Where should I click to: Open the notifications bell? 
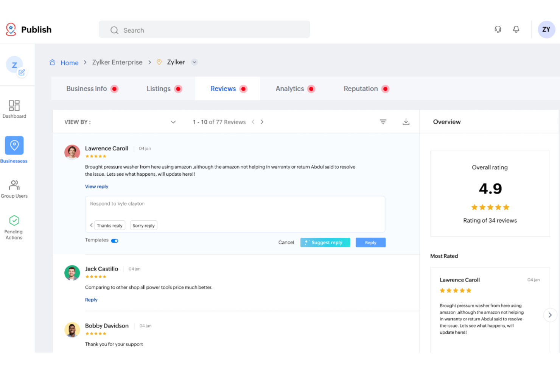tap(516, 29)
